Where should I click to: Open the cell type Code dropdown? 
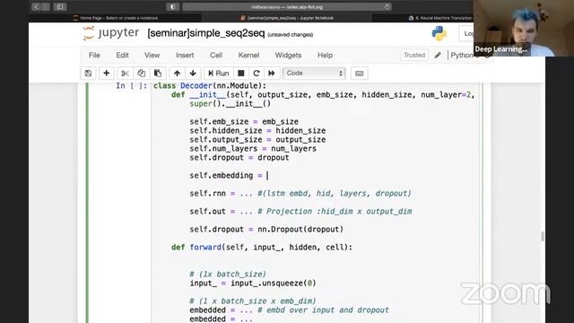tap(314, 74)
